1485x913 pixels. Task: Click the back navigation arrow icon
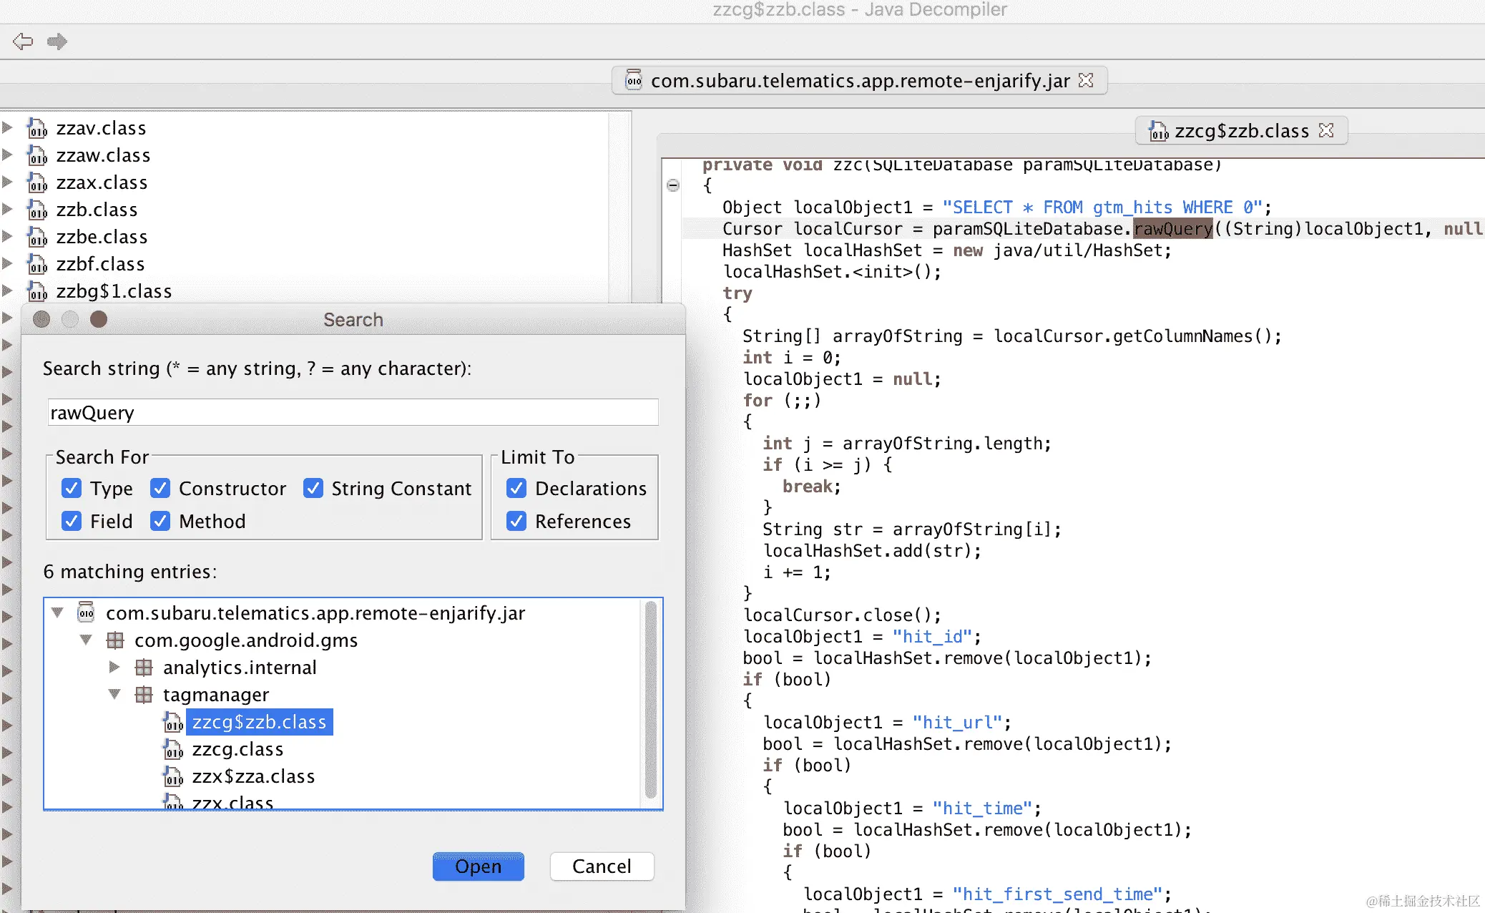tap(23, 41)
